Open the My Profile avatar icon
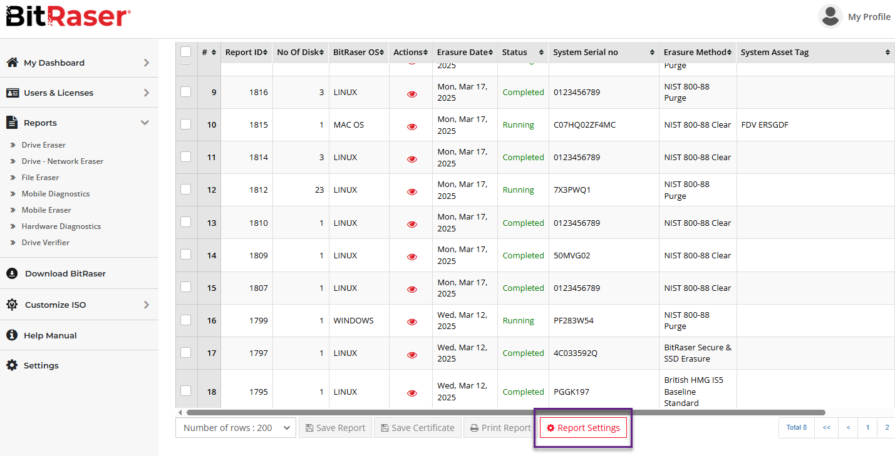 coord(830,16)
